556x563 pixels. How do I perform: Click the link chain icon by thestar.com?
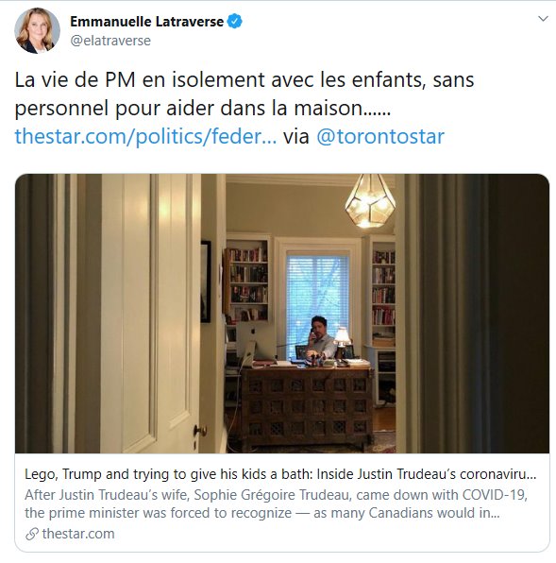click(x=32, y=534)
